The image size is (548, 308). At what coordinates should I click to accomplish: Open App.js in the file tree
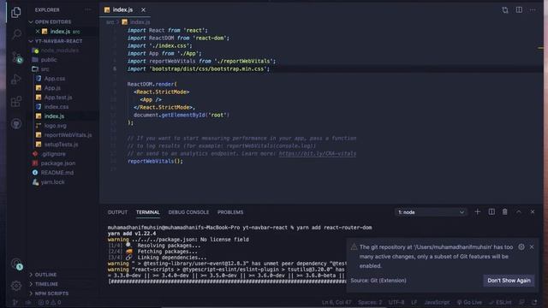point(52,88)
